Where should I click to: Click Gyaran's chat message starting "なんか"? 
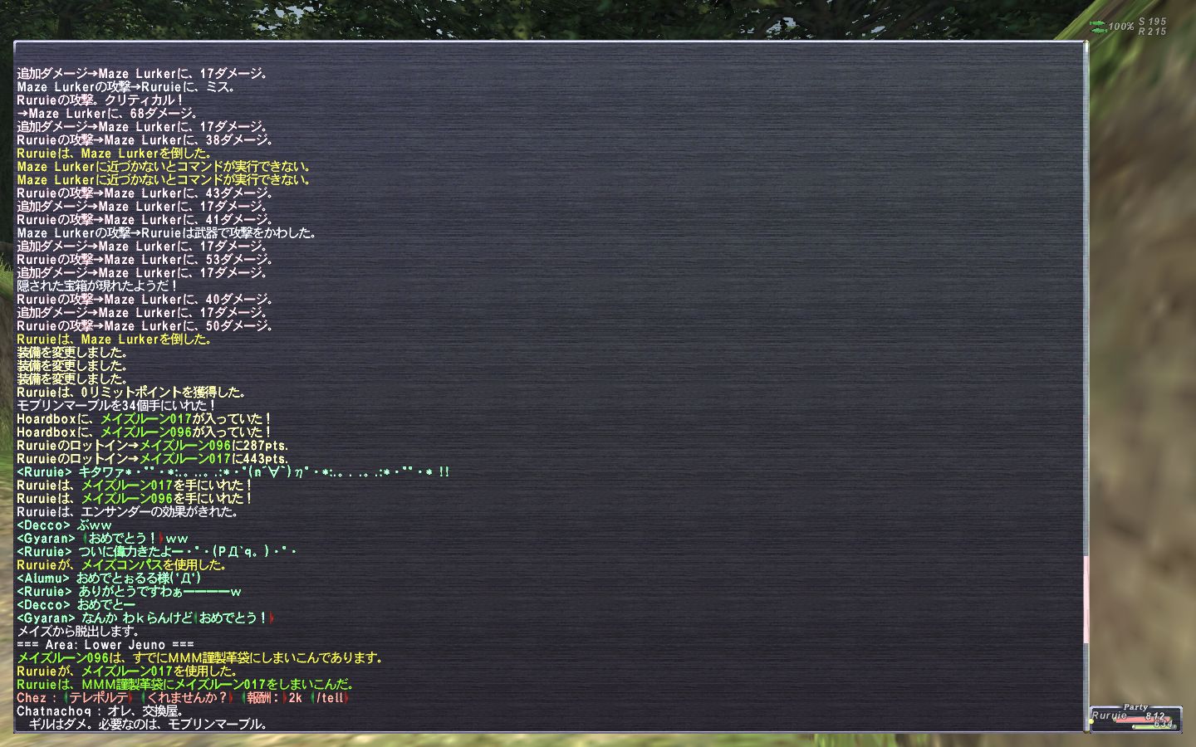(x=146, y=618)
